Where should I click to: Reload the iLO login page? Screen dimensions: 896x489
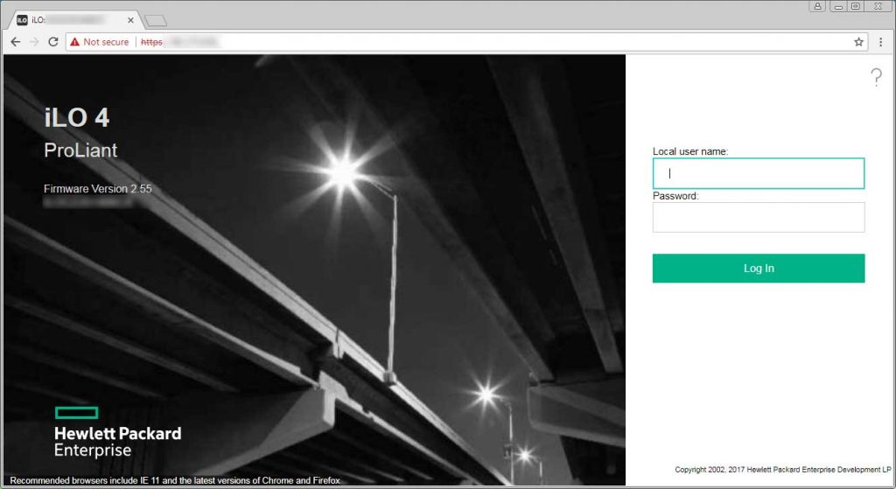[53, 42]
